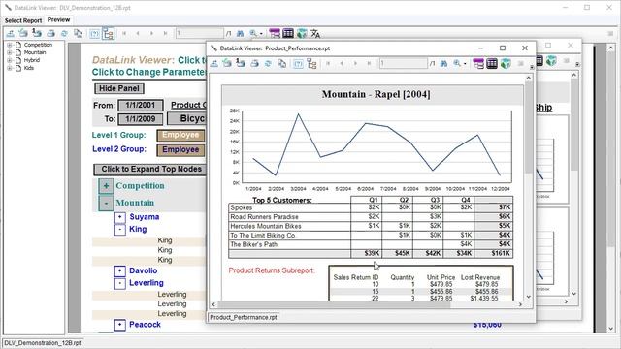Click green cube icon in DLV_Demonstration toolbar

[302, 33]
